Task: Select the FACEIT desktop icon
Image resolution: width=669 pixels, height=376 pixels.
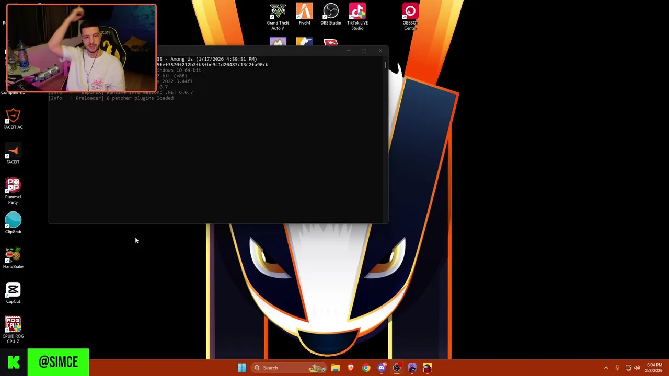Action: (13, 154)
